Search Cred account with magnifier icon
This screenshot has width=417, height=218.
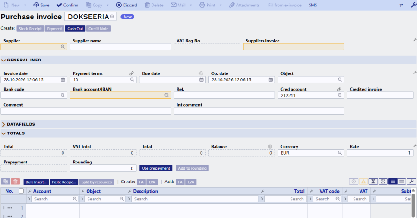pos(340,95)
